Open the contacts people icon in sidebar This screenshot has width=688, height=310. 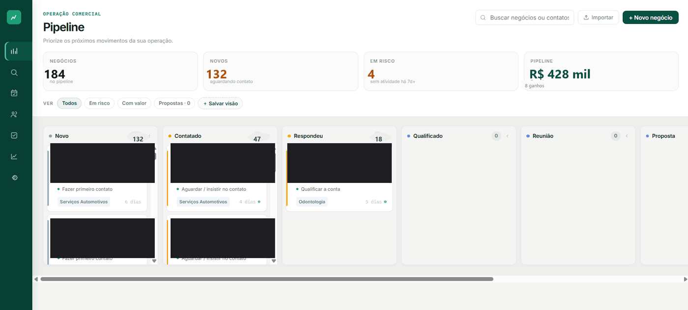(x=14, y=114)
